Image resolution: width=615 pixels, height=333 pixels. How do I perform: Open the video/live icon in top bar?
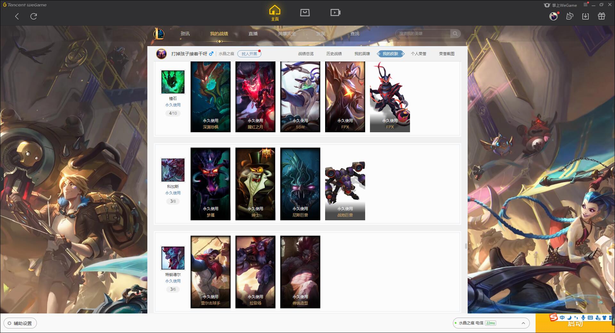(x=335, y=12)
